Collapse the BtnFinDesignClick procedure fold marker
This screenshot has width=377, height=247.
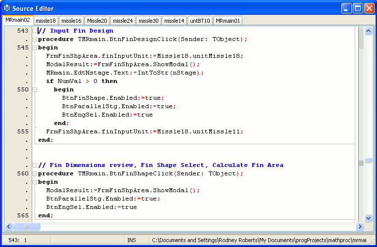tap(35, 39)
